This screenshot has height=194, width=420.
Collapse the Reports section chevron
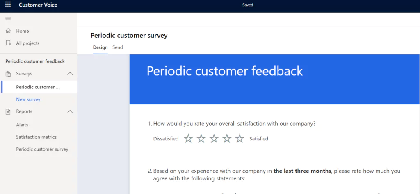[70, 111]
